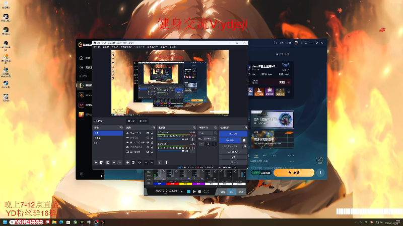
Task: Pop out the Audio Mixer dock
Action: (x=194, y=128)
